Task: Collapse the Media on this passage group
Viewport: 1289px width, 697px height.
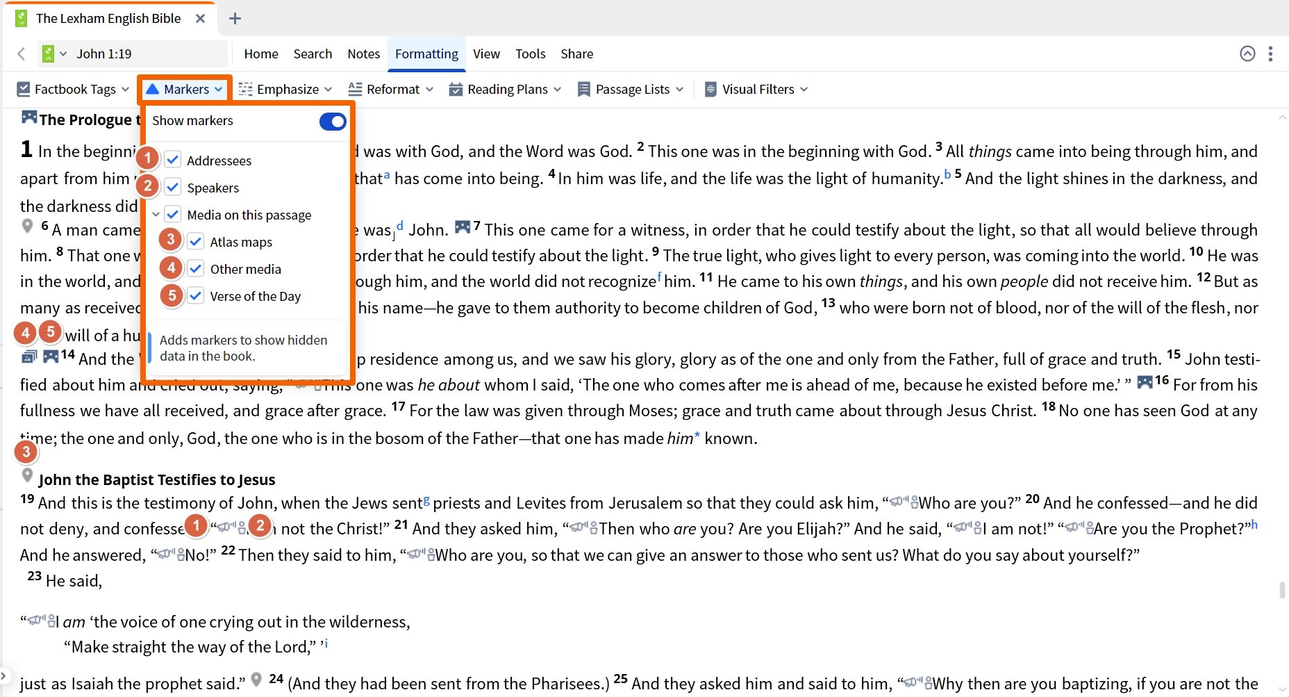Action: [156, 215]
